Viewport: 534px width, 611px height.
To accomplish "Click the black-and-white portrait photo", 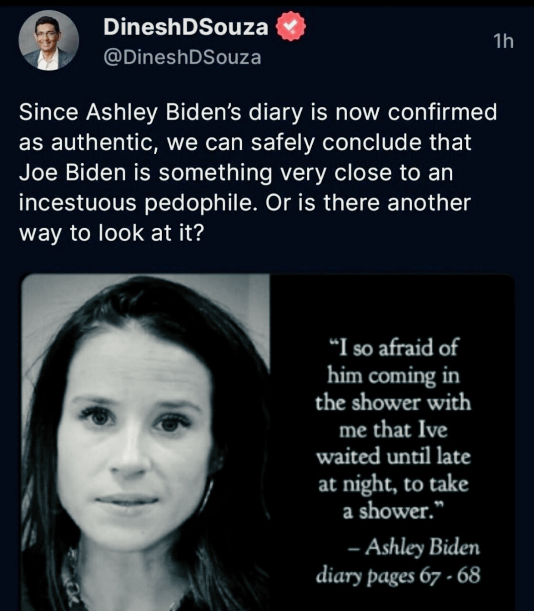I will [145, 442].
